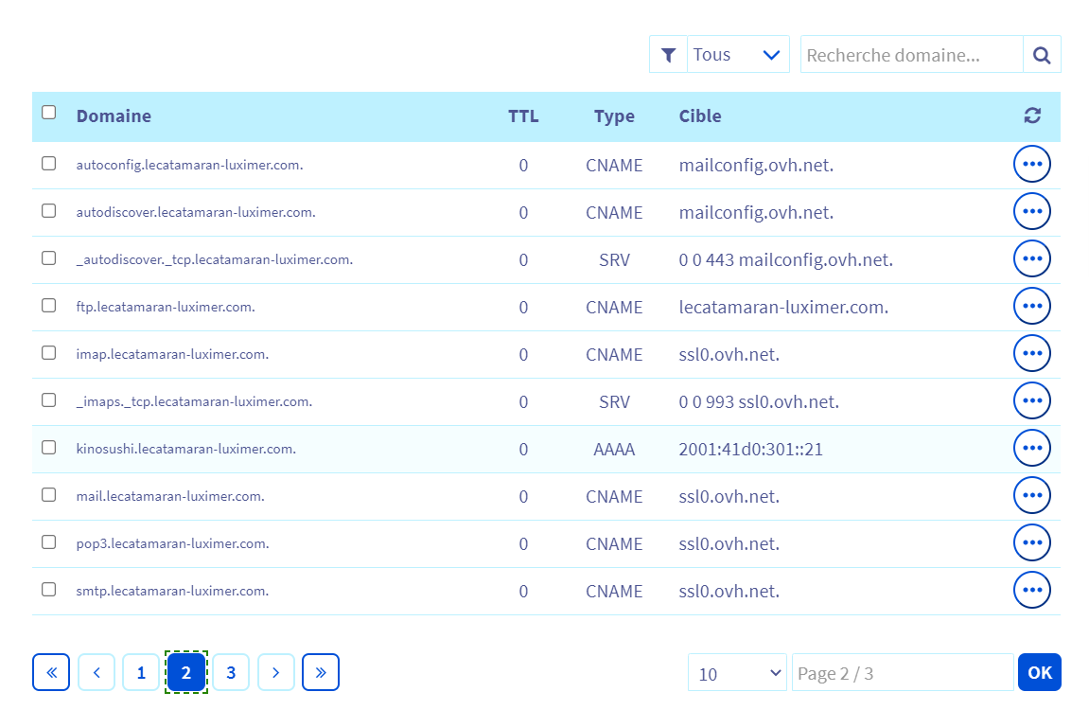
Task: Tick the checkbox for mail.lecatamaran-luximer.com
Action: click(49, 495)
